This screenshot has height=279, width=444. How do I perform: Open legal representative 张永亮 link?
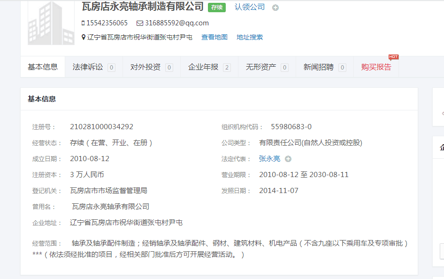pos(269,159)
